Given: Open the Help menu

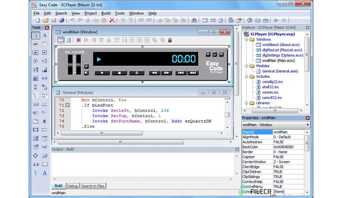Looking at the screenshot, I should point(153,13).
